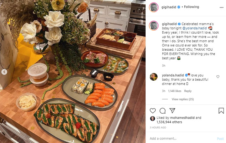Open comment bubble icon under post
Image resolution: width=226 pixels, height=143 pixels.
162,111
